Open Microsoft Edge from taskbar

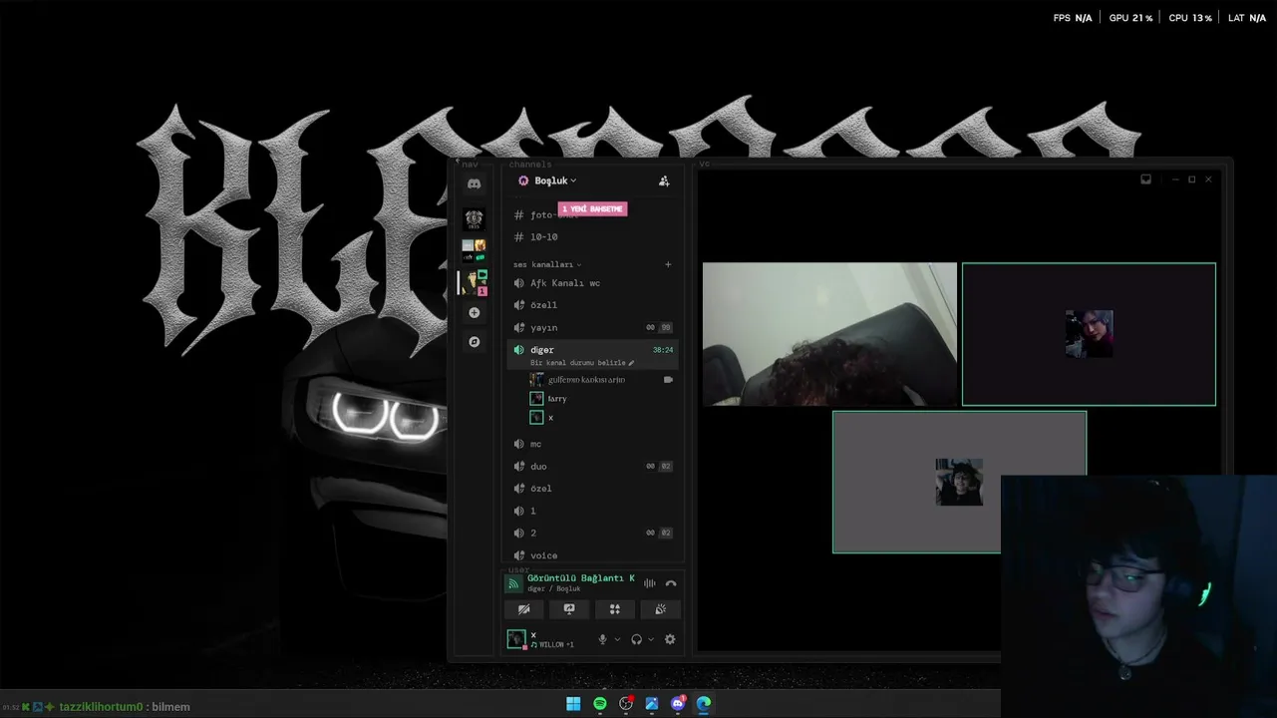tap(704, 704)
